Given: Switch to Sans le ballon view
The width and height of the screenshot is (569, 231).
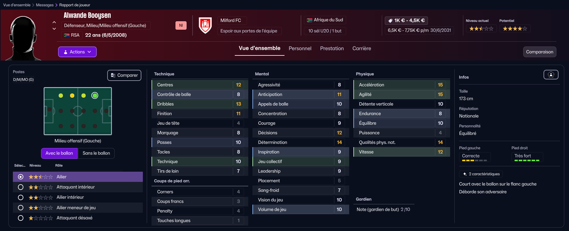Looking at the screenshot, I should coord(96,153).
